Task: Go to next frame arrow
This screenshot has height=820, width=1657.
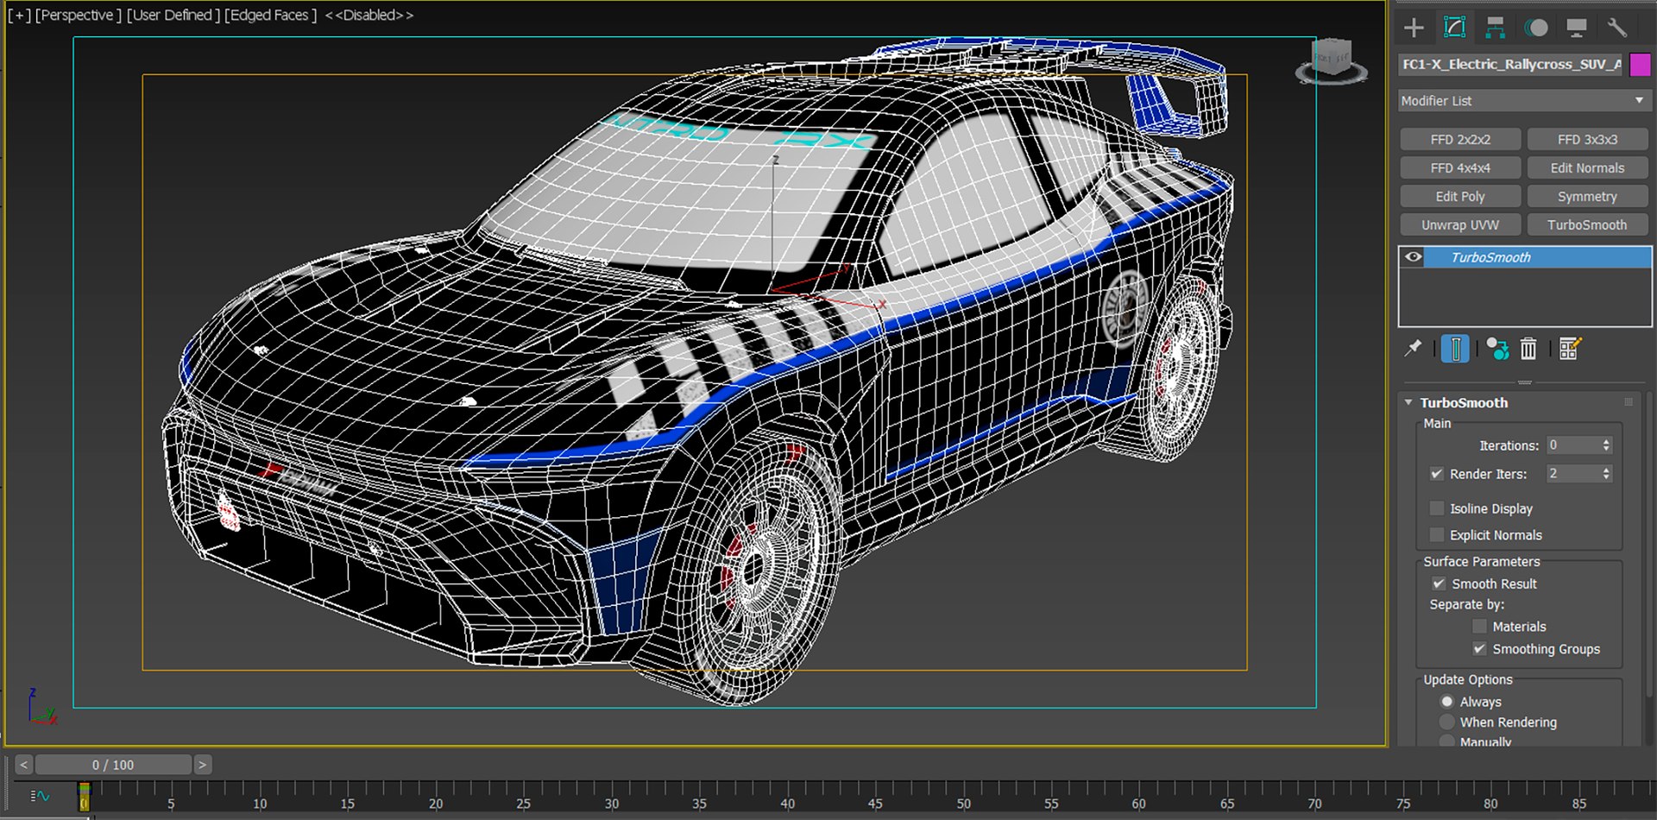Action: 203,765
